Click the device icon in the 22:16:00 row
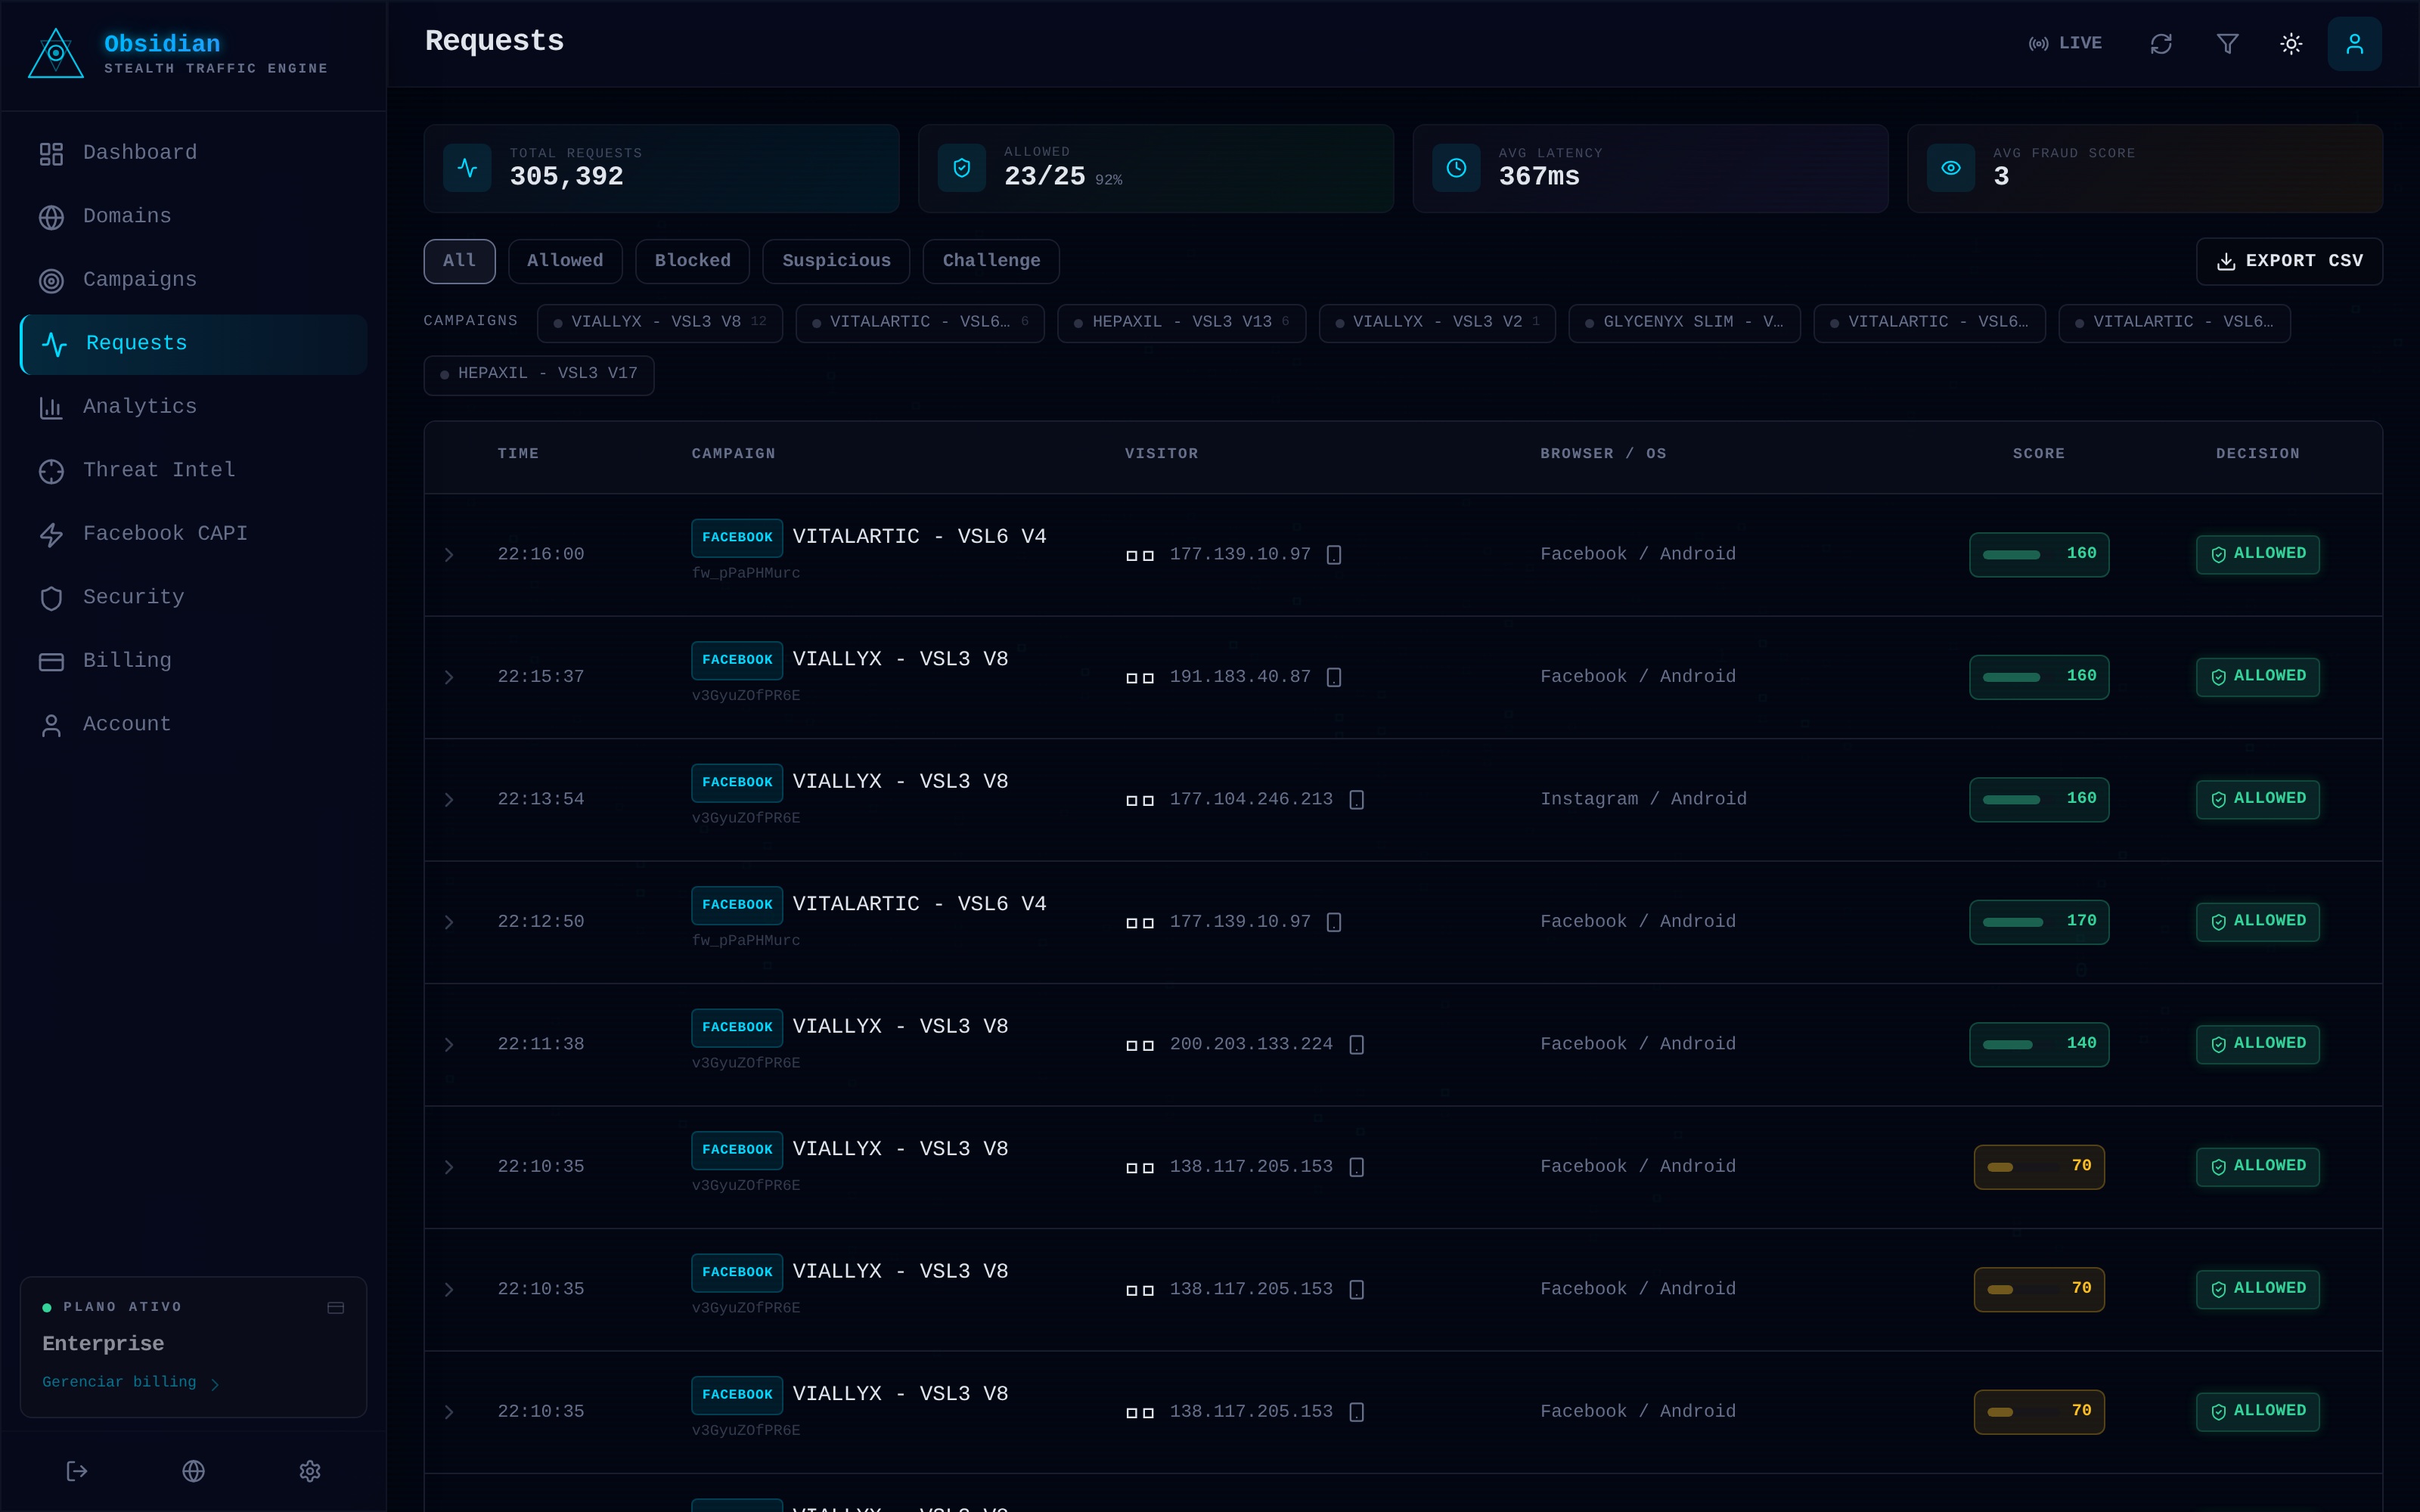Image resolution: width=2420 pixels, height=1512 pixels. (1333, 555)
